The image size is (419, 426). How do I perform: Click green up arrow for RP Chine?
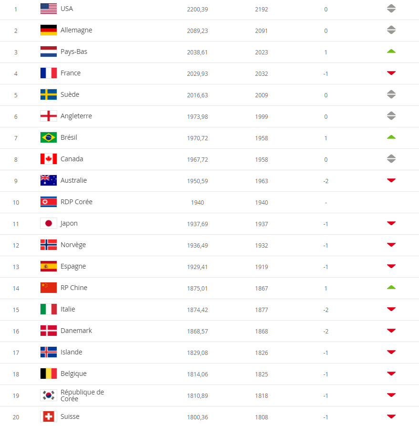391,288
